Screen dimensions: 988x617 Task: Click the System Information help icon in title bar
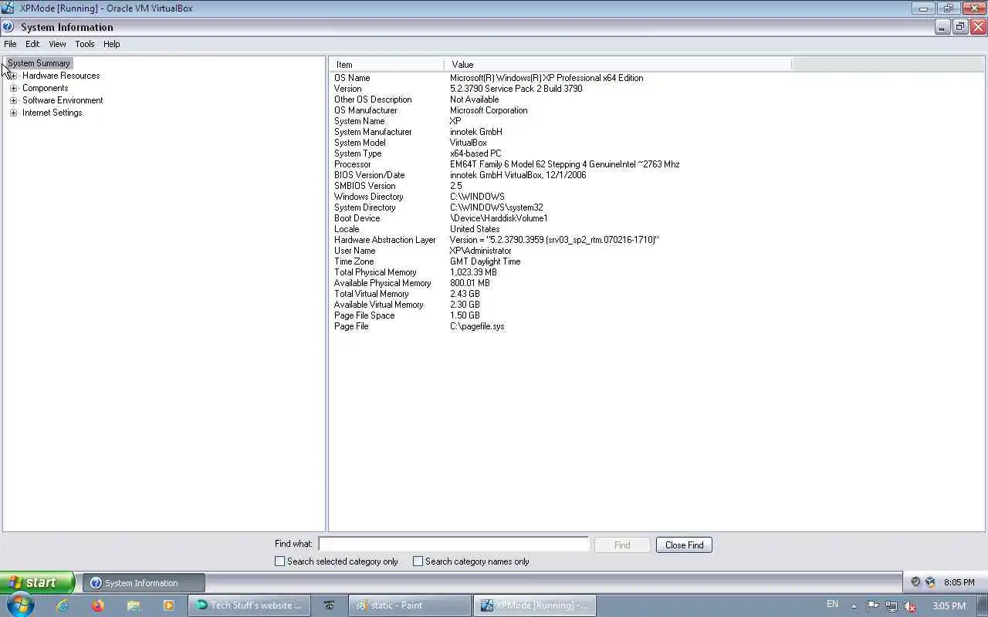click(8, 26)
